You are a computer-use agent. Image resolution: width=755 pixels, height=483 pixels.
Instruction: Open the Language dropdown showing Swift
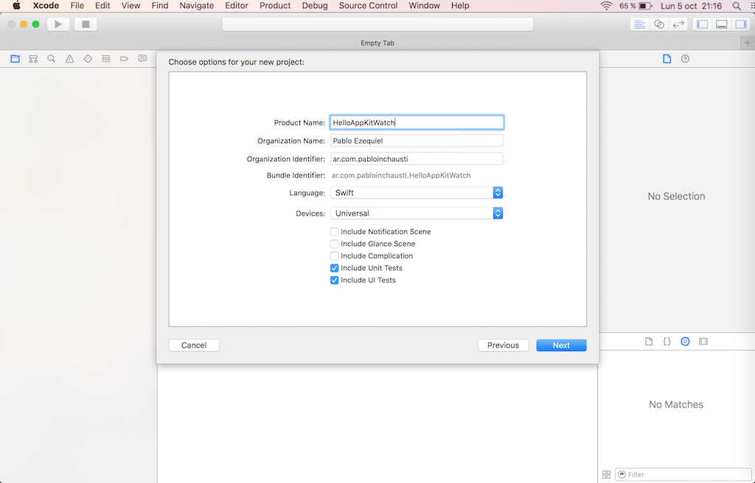(x=417, y=192)
